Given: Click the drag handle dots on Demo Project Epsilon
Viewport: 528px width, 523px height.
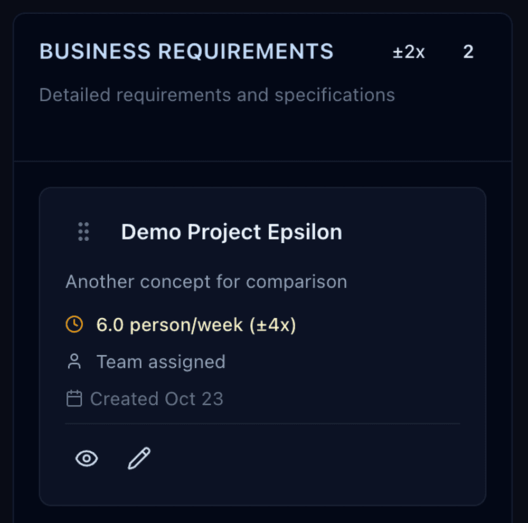Looking at the screenshot, I should coord(82,231).
